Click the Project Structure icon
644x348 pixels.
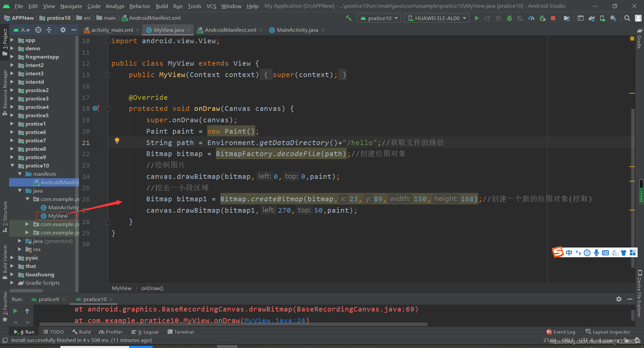point(567,18)
